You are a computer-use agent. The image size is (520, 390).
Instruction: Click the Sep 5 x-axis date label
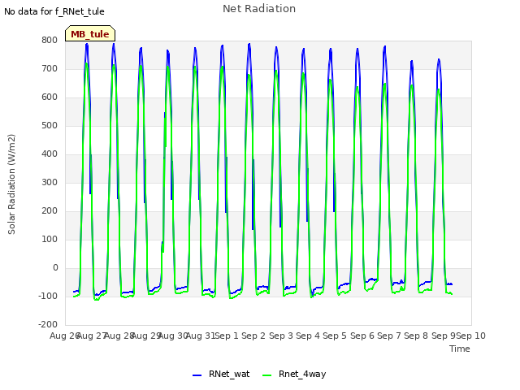[335, 336]
